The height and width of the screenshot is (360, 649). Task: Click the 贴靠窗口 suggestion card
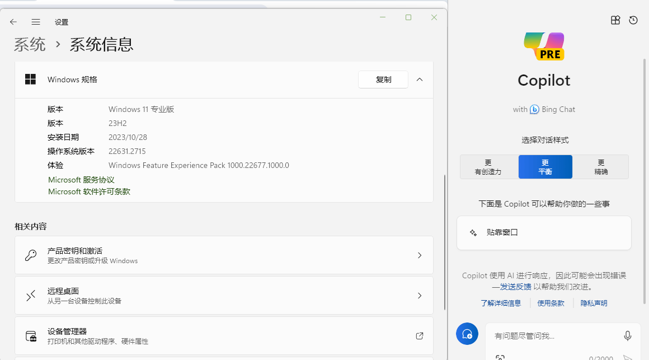click(544, 233)
